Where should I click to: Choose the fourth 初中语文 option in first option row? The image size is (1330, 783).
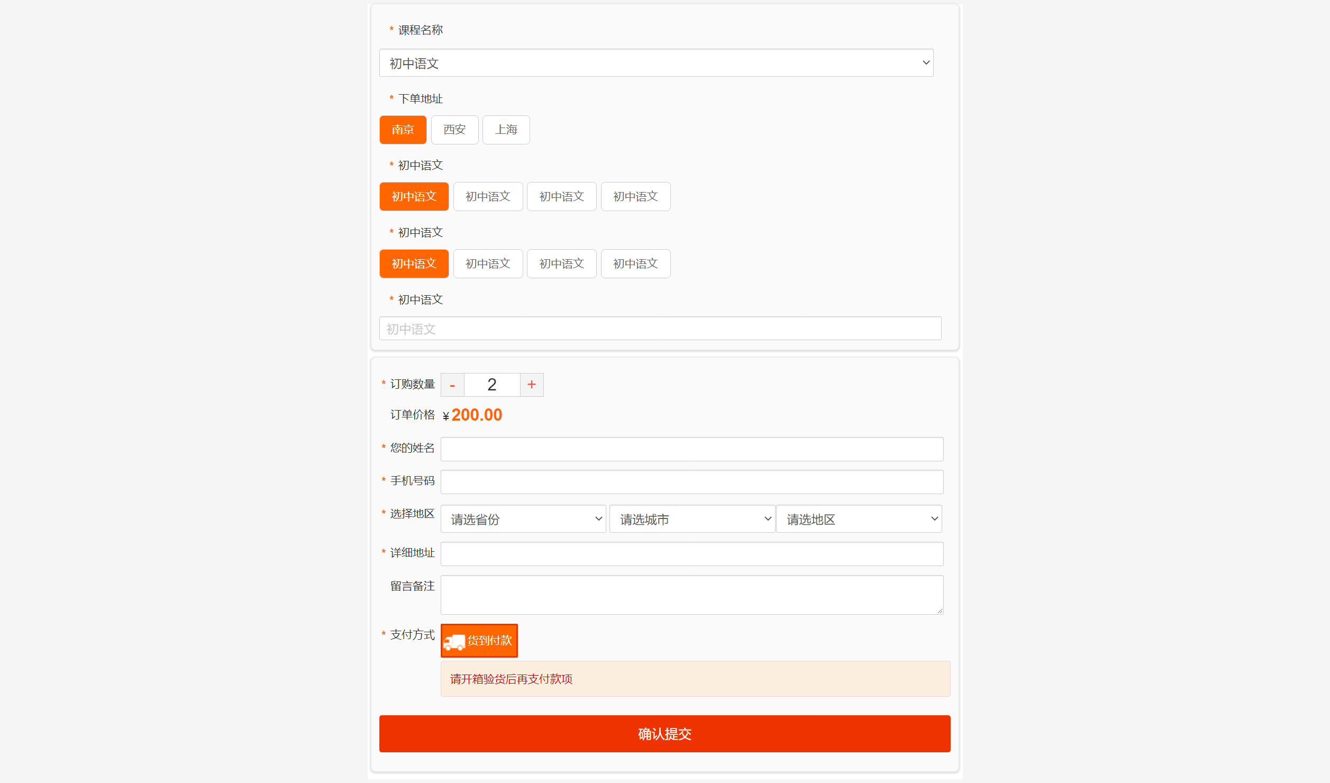[x=635, y=197]
